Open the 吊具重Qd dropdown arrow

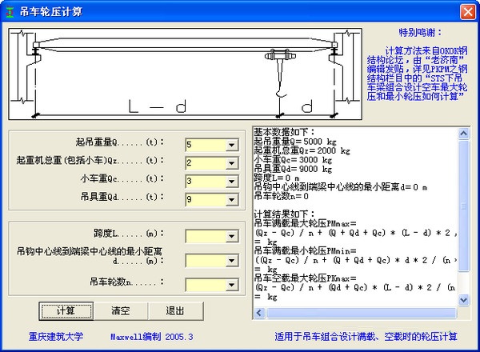[232, 199]
